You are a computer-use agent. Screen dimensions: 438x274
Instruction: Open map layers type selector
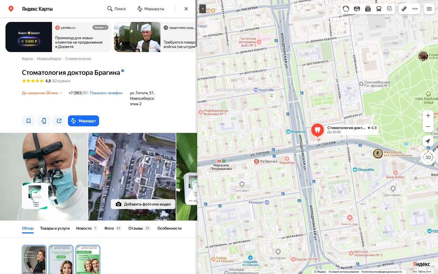click(390, 9)
